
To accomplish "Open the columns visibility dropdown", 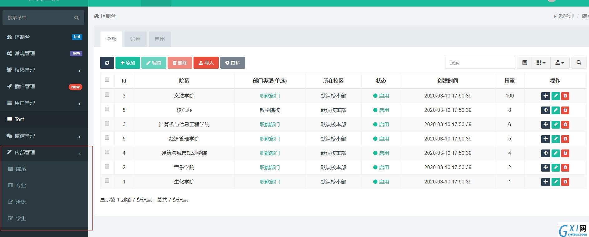I will (541, 63).
